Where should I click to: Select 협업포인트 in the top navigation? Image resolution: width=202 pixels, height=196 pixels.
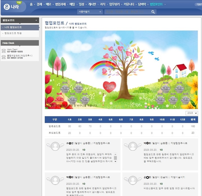156,4
